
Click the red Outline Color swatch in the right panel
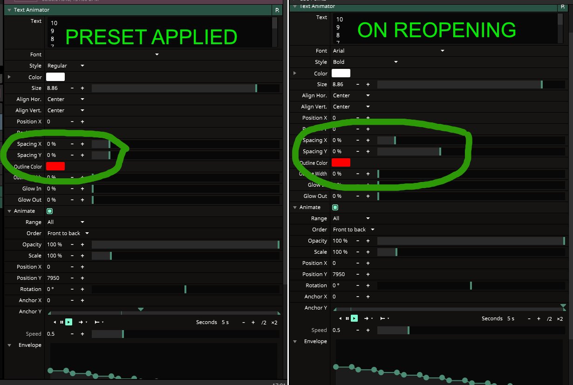pyautogui.click(x=341, y=162)
